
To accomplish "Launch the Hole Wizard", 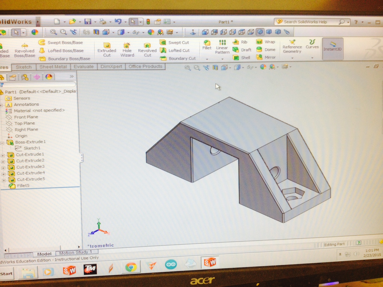I will click(127, 49).
